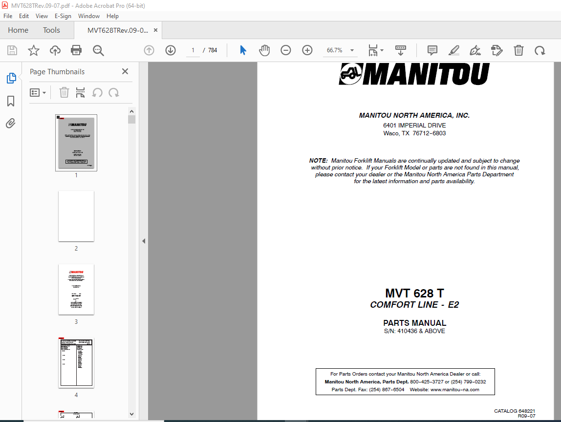The image size is (561, 422).
Task: Click the 6401 IMPERIAL DRIVE address line
Action: pyautogui.click(x=414, y=126)
